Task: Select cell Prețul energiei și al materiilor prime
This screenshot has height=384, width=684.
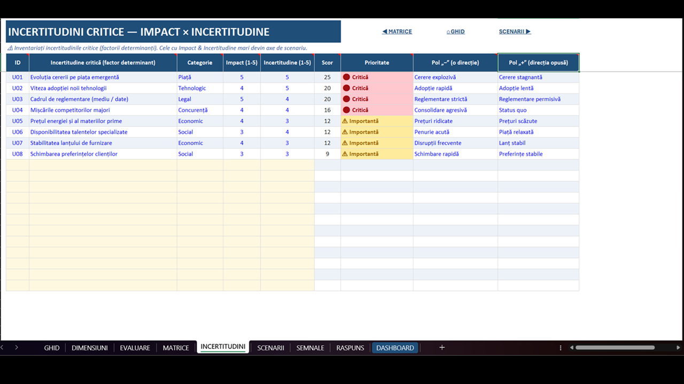Action: [x=103, y=121]
